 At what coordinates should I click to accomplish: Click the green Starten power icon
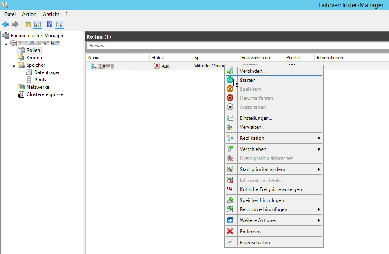(230, 80)
